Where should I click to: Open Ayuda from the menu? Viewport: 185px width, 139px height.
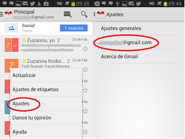click(x=46, y=132)
